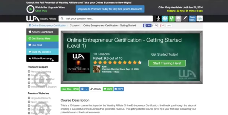Play the Upgrade Video
Viewport: 228px width, 115px height.
coord(30,9)
